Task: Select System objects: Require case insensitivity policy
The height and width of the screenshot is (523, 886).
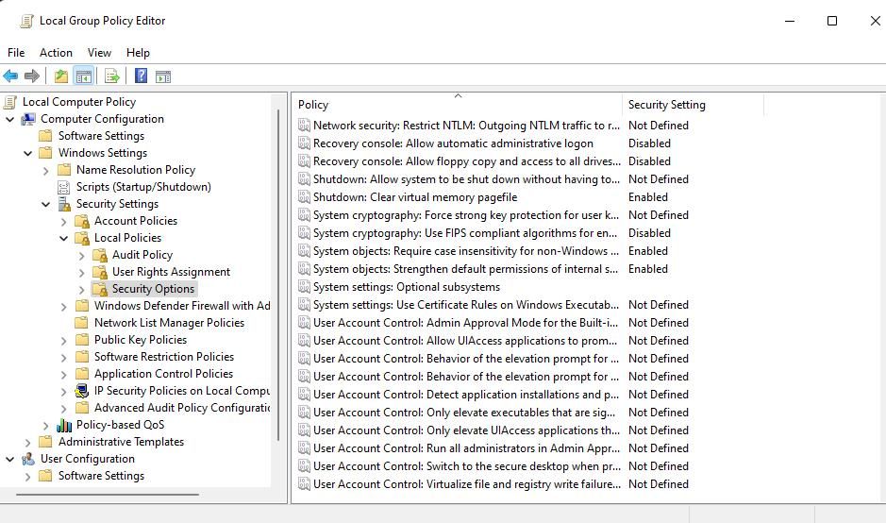Action: (466, 252)
